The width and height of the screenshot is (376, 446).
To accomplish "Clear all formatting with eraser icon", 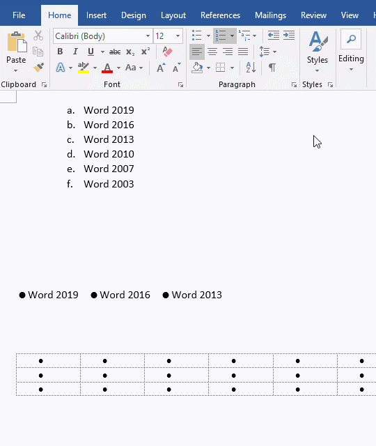I will coord(167,52).
